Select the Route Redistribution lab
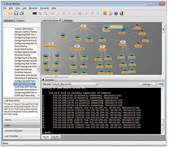Viewport: 169px width, 148px height. (x=24, y=49)
